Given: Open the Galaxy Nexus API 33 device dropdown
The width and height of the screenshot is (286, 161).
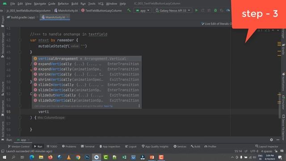Looking at the screenshot, I should point(173,11).
